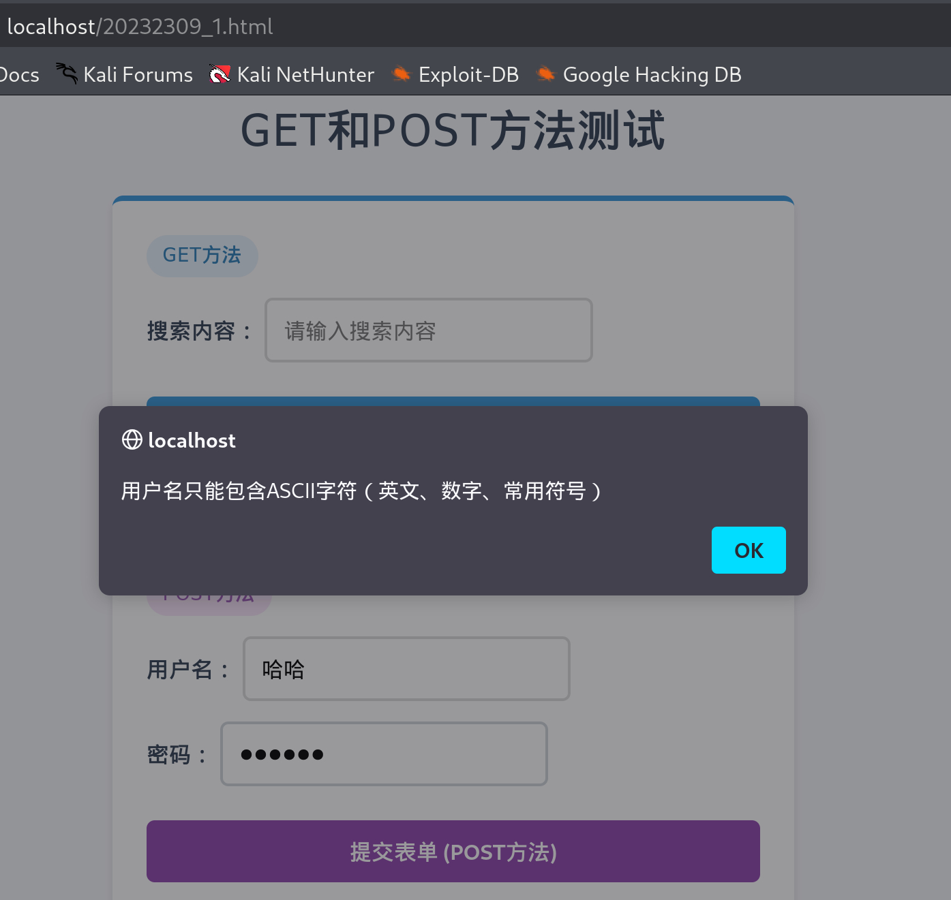Viewport: 951px width, 900px height.
Task: Click the 搜索内容 label
Action: point(199,331)
